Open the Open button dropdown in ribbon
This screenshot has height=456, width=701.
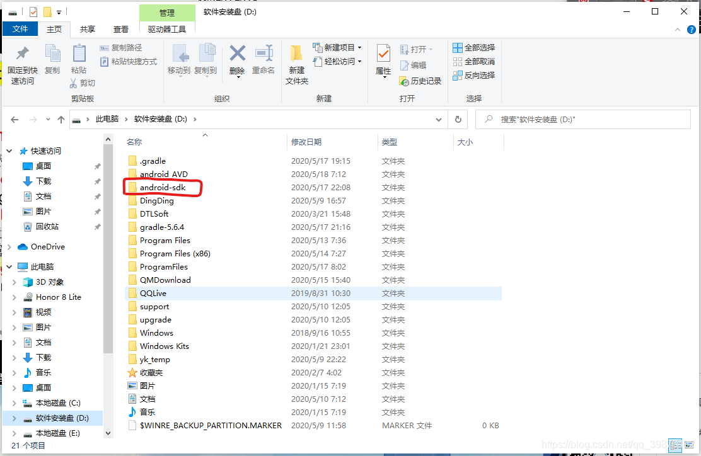pyautogui.click(x=417, y=49)
